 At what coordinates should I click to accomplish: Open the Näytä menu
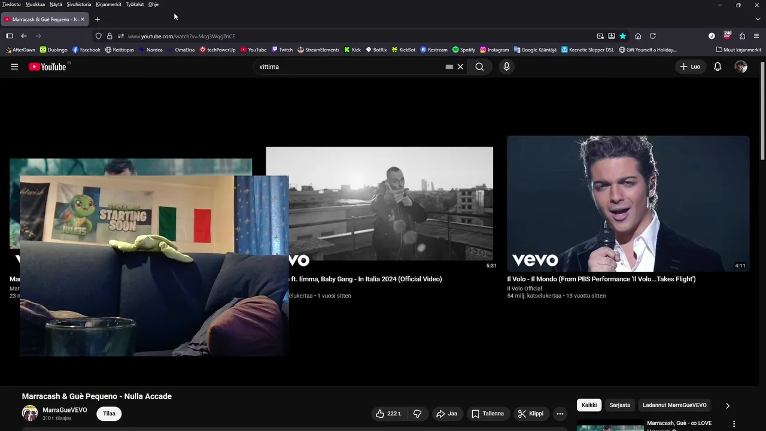coord(56,4)
